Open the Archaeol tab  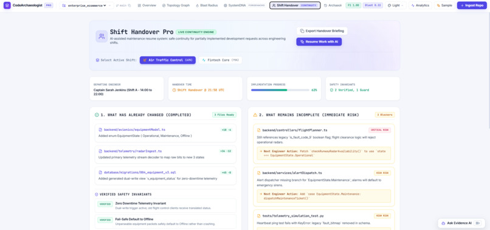tap(333, 5)
